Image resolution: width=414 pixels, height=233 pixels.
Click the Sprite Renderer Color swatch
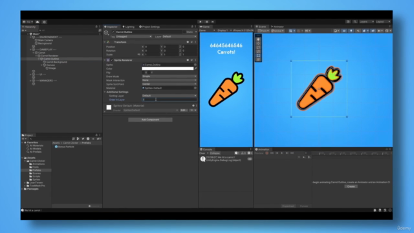pos(168,69)
